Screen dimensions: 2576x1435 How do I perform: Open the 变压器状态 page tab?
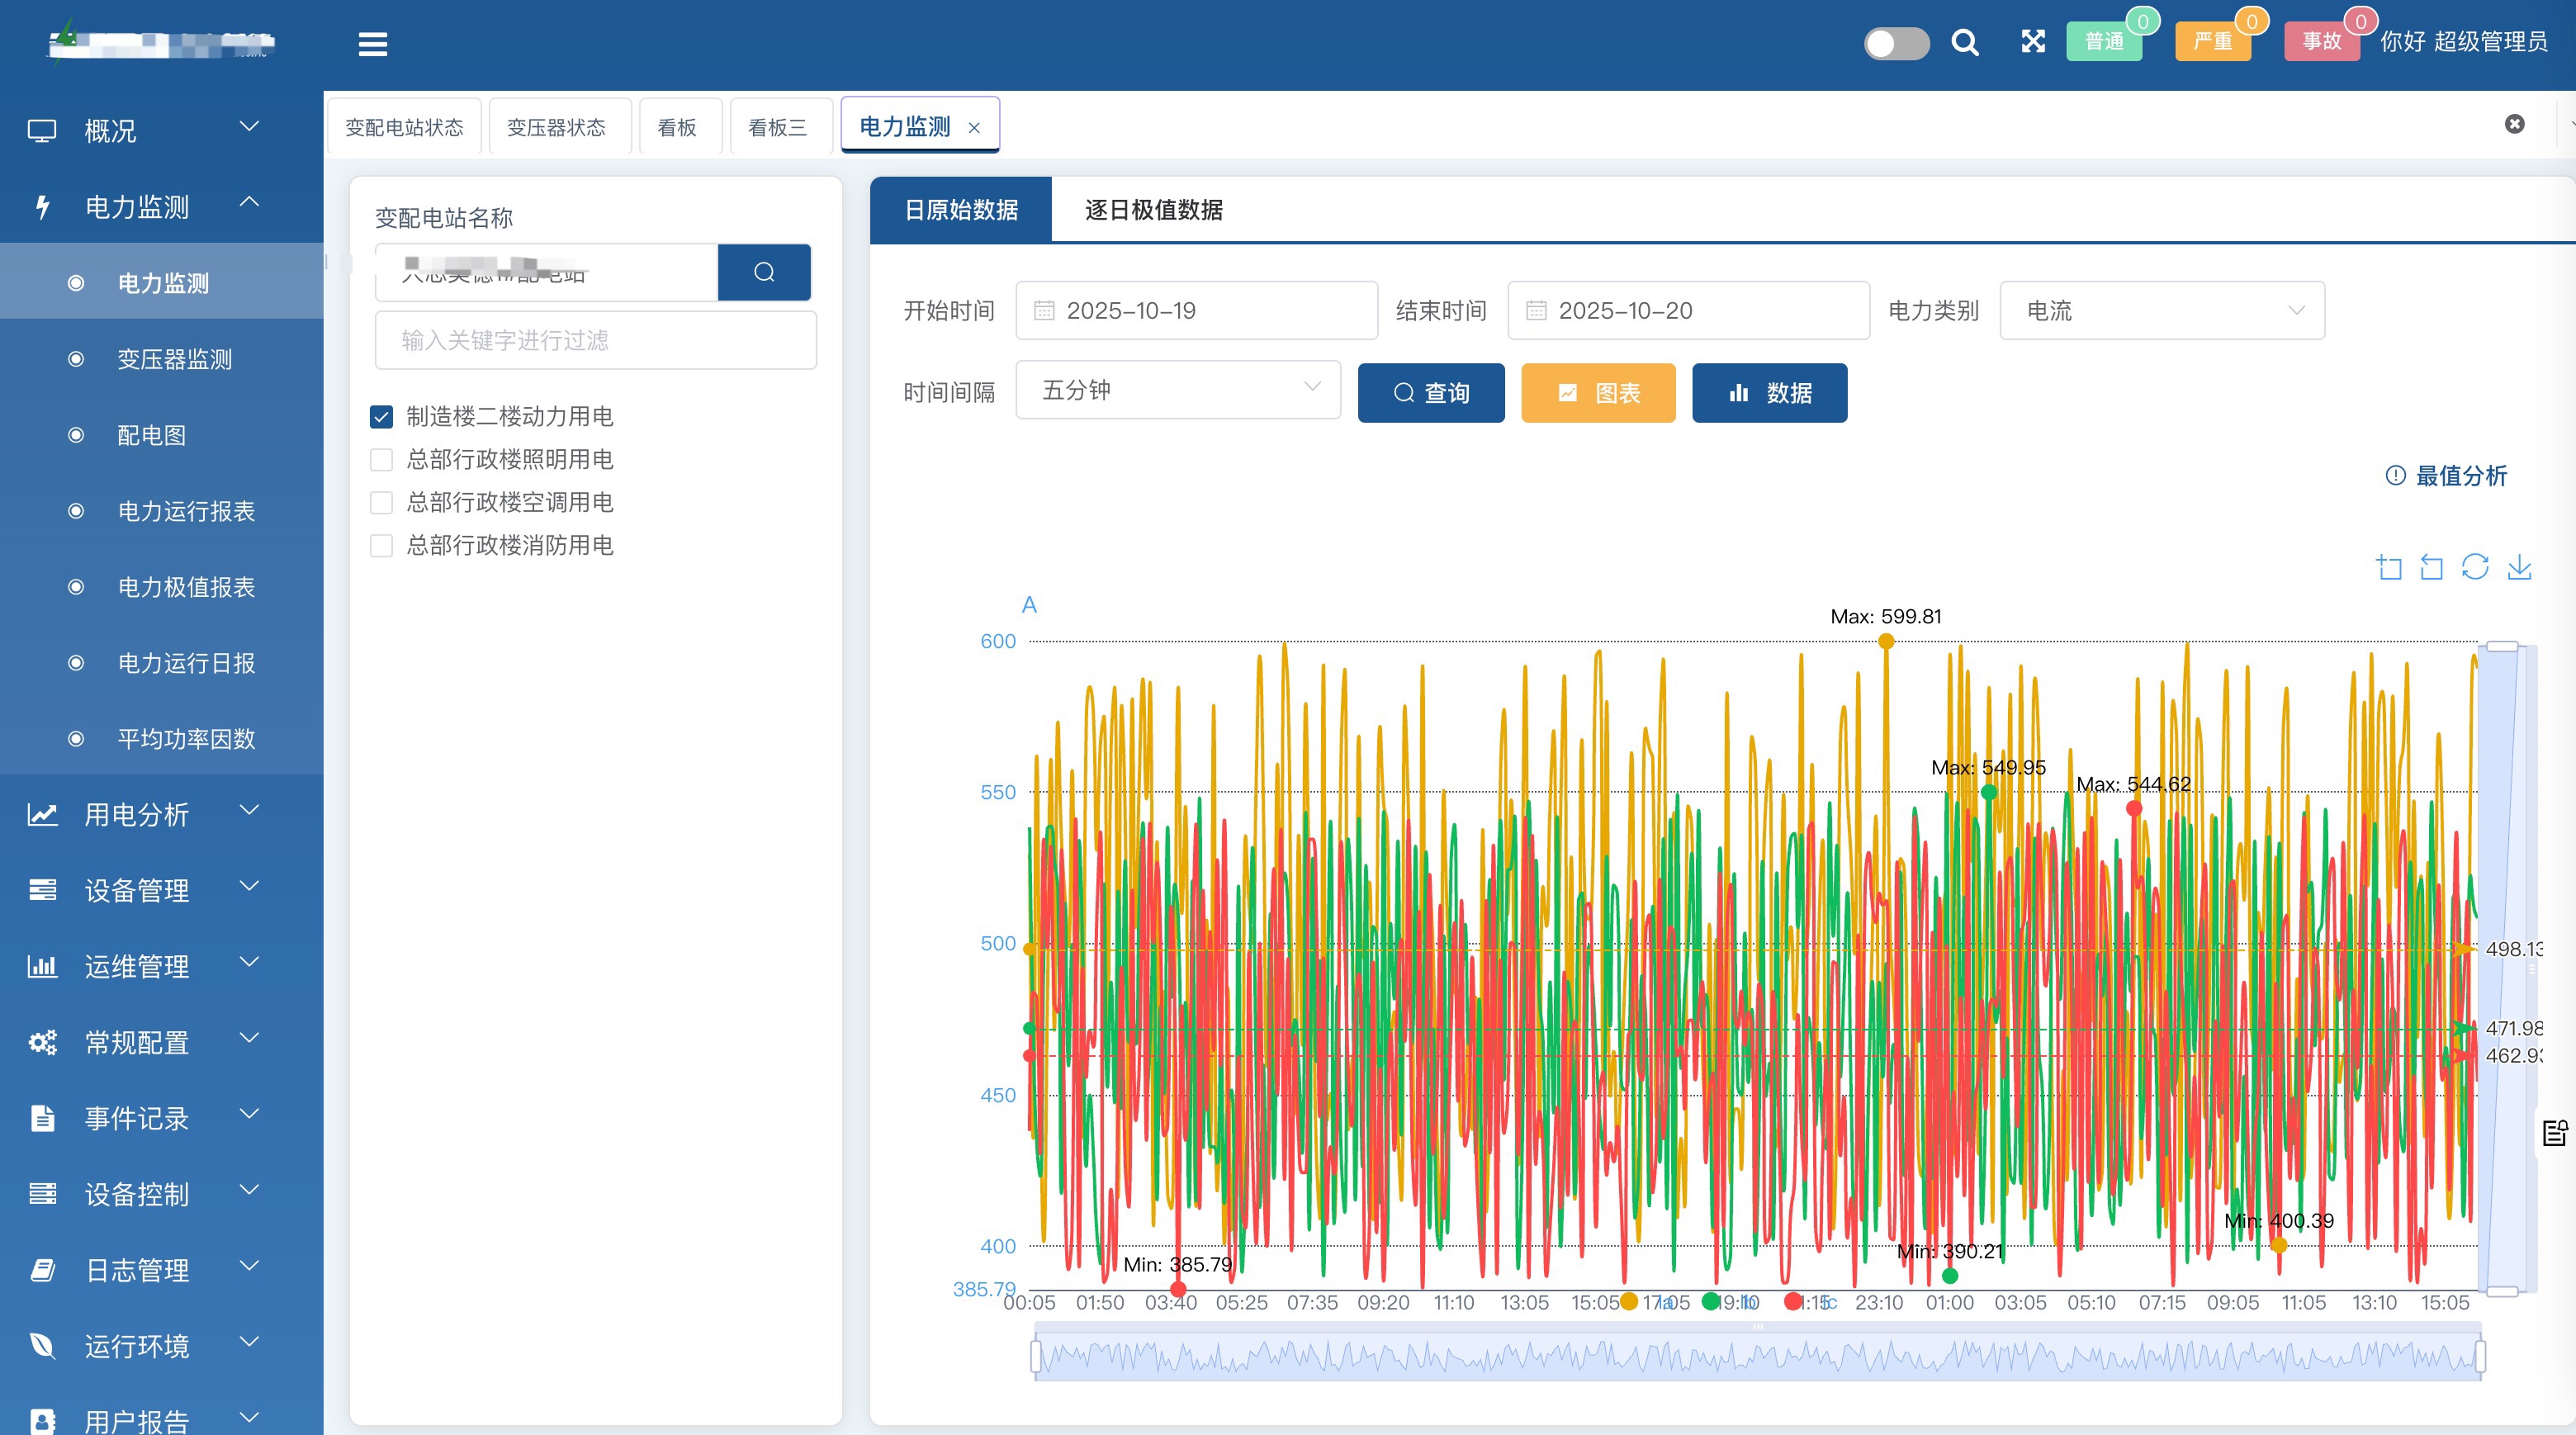click(x=556, y=127)
